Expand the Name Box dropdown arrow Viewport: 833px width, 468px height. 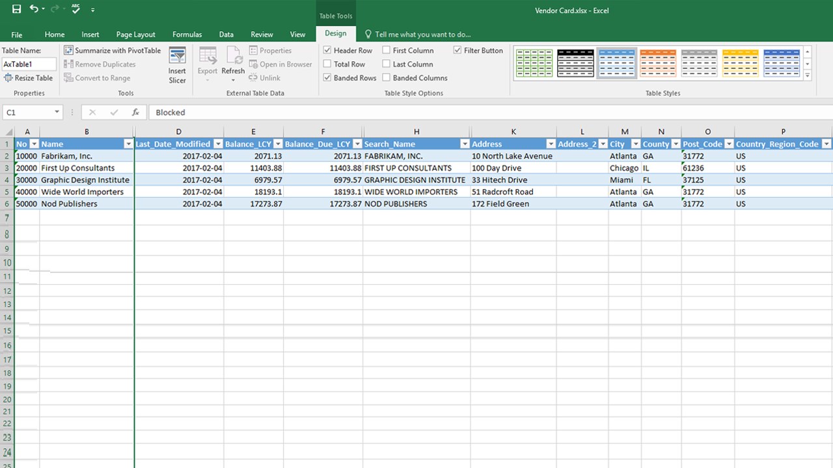coord(57,112)
